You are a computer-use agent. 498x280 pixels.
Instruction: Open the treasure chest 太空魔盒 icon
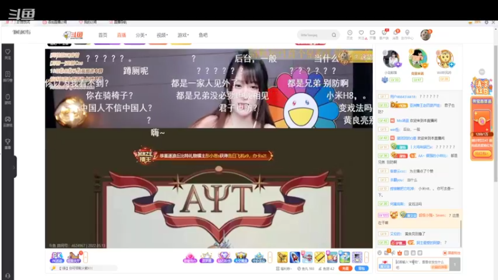click(x=241, y=258)
